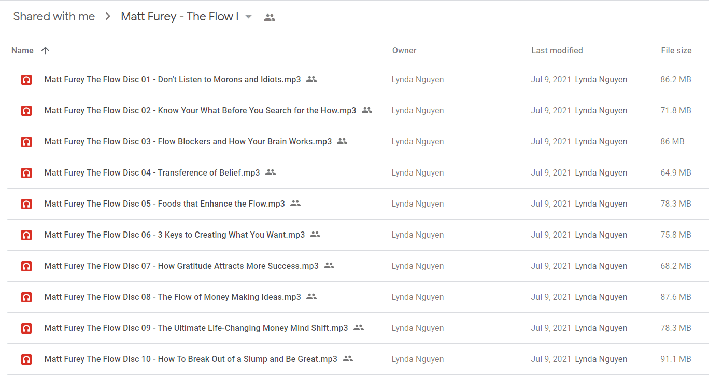The width and height of the screenshot is (709, 377).
Task: Expand the Matt Furey folder dropdown arrow
Action: pos(248,17)
